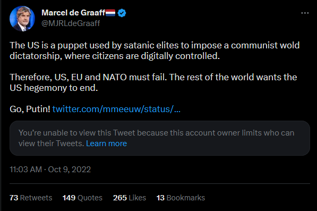Screen dimensions: 317x211
Task: Click the blue verified checkmark badge
Action: coord(122,13)
